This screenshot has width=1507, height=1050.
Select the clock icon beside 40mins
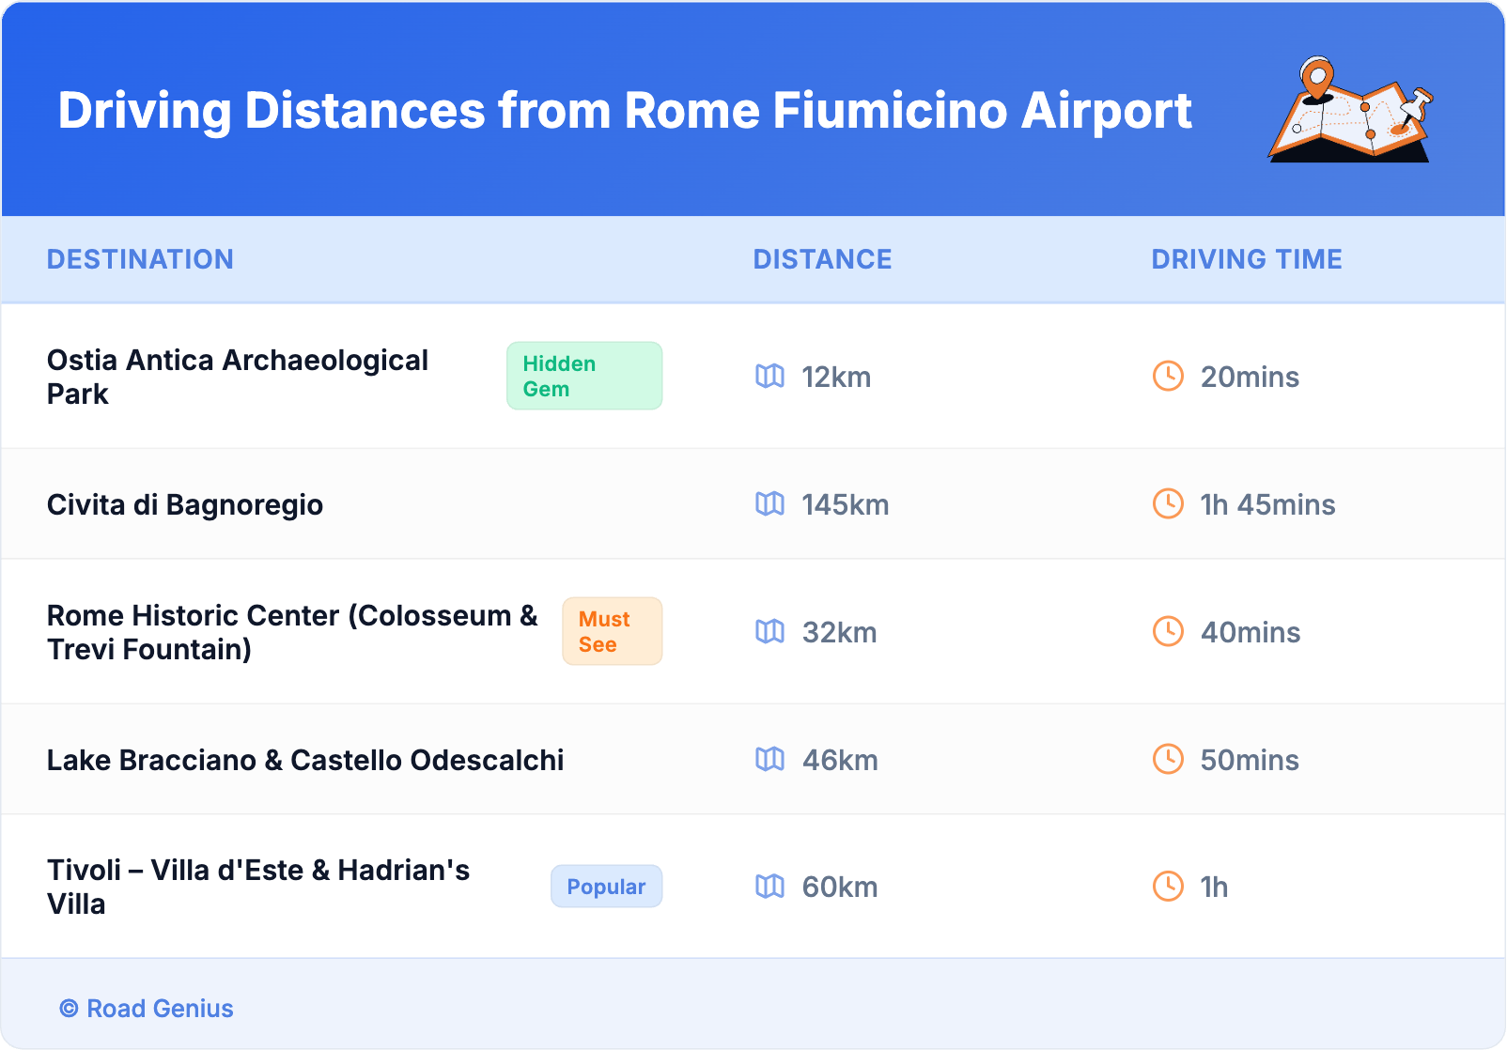pos(1168,632)
